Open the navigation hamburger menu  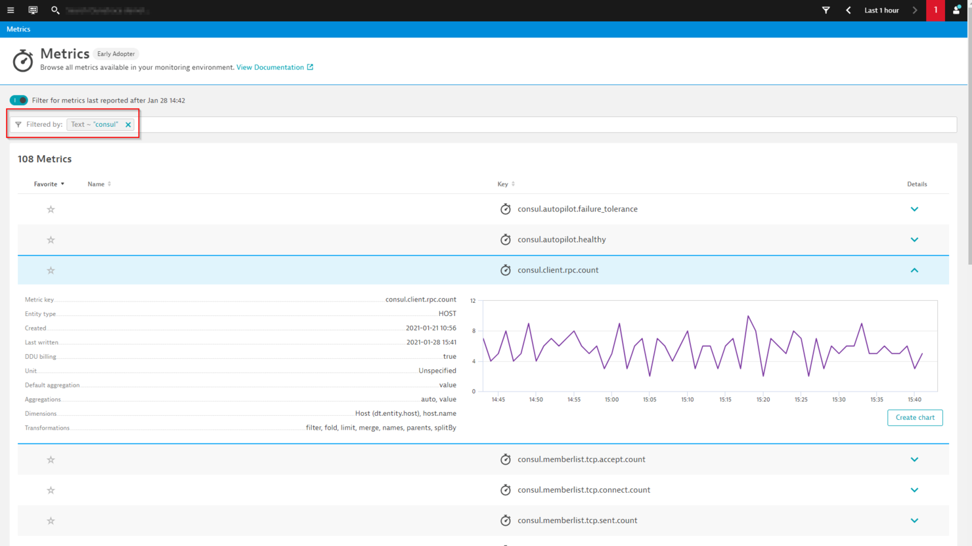[x=10, y=10]
